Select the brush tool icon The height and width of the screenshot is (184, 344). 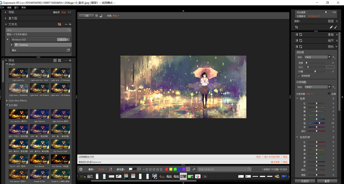(336, 27)
